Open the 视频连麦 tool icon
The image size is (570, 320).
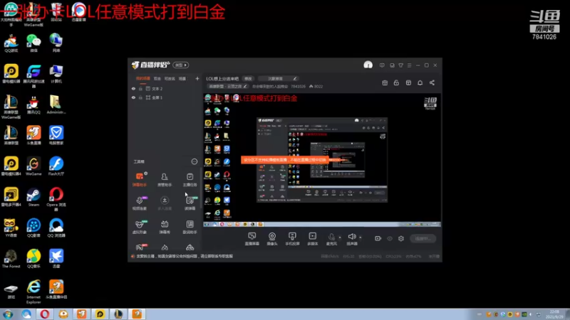[x=139, y=203]
